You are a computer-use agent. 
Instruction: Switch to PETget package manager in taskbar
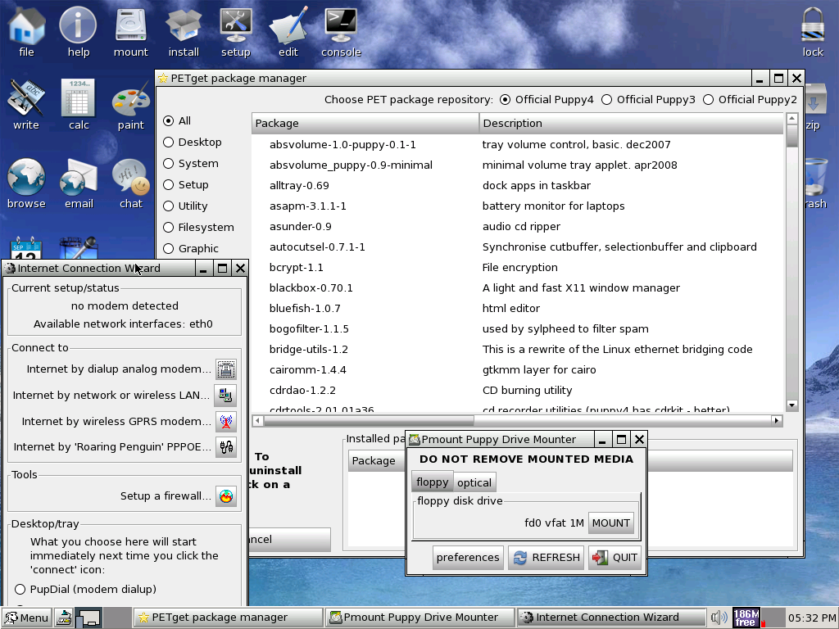[228, 618]
